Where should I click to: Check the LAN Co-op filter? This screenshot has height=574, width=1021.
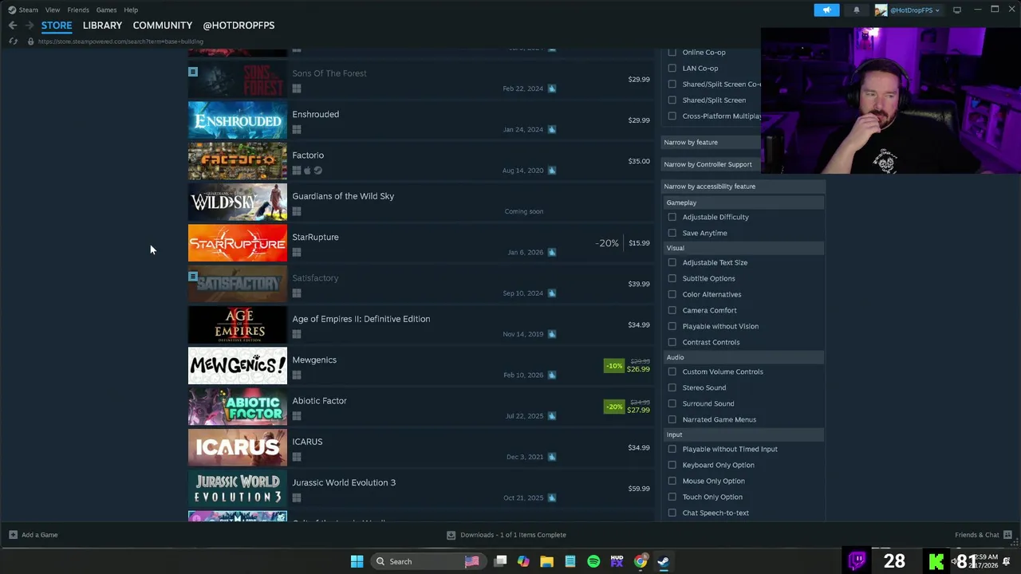click(x=672, y=68)
